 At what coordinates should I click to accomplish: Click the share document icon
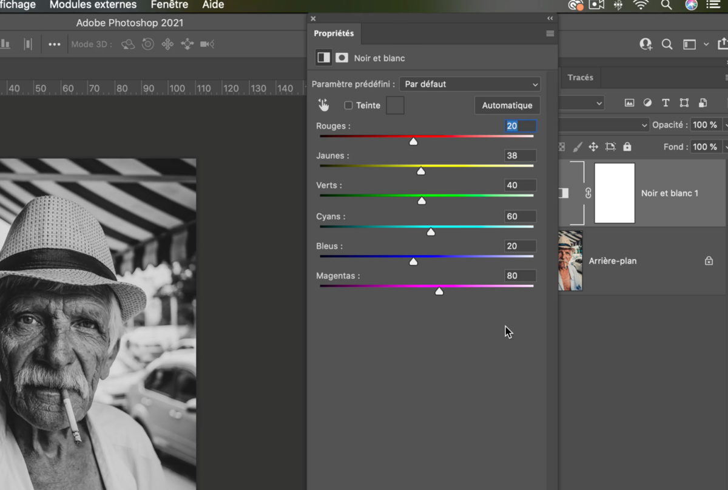coord(723,44)
